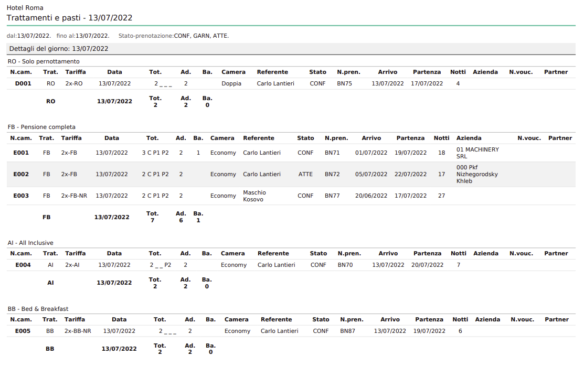Click meals total 3 C P1 P2 in row E001
The height and width of the screenshot is (367, 584).
(x=155, y=153)
